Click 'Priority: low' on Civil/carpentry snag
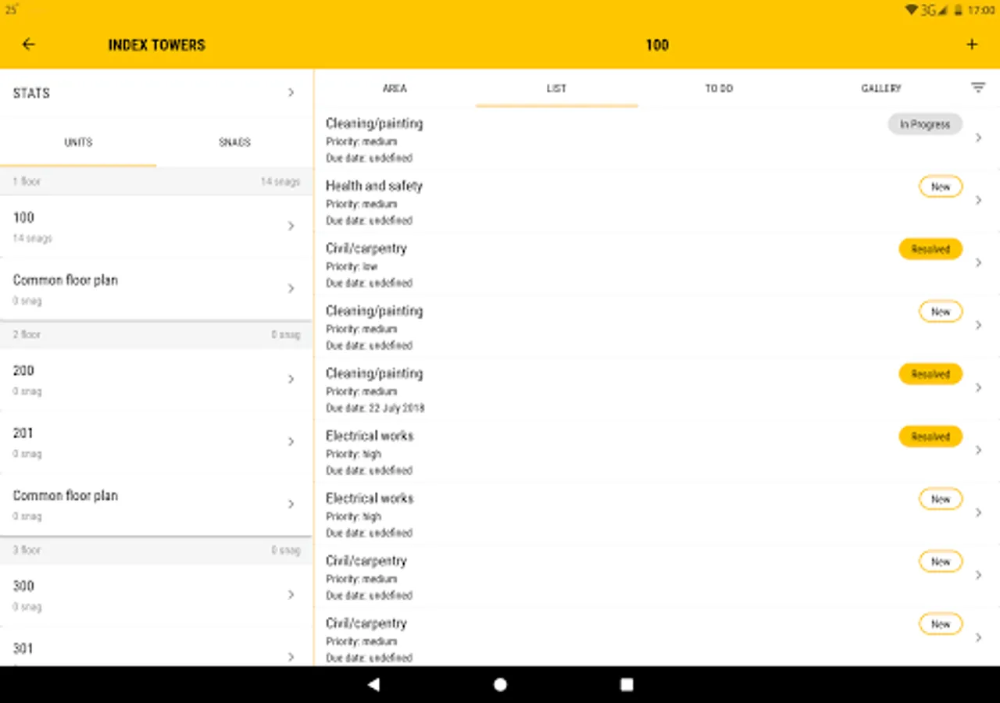This screenshot has width=1000, height=703. click(x=352, y=266)
